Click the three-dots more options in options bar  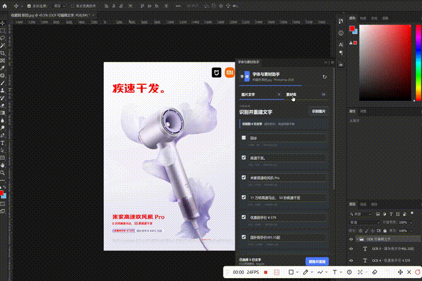click(x=178, y=6)
